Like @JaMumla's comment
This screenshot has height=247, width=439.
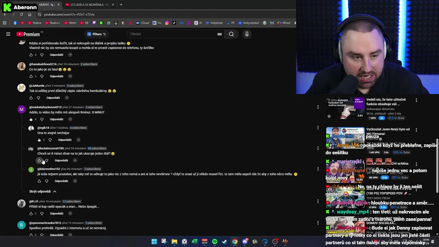click(31, 98)
